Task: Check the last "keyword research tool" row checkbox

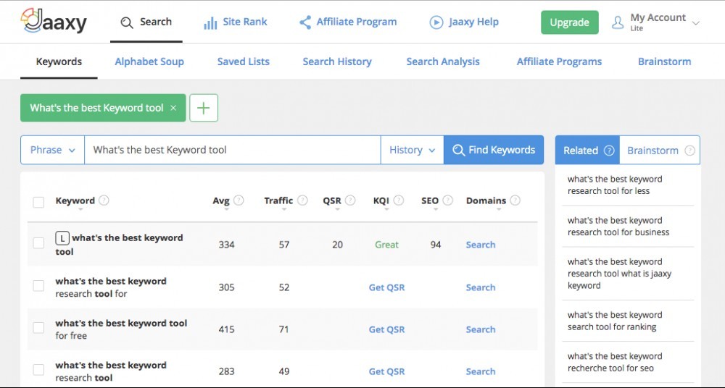Action: [38, 371]
